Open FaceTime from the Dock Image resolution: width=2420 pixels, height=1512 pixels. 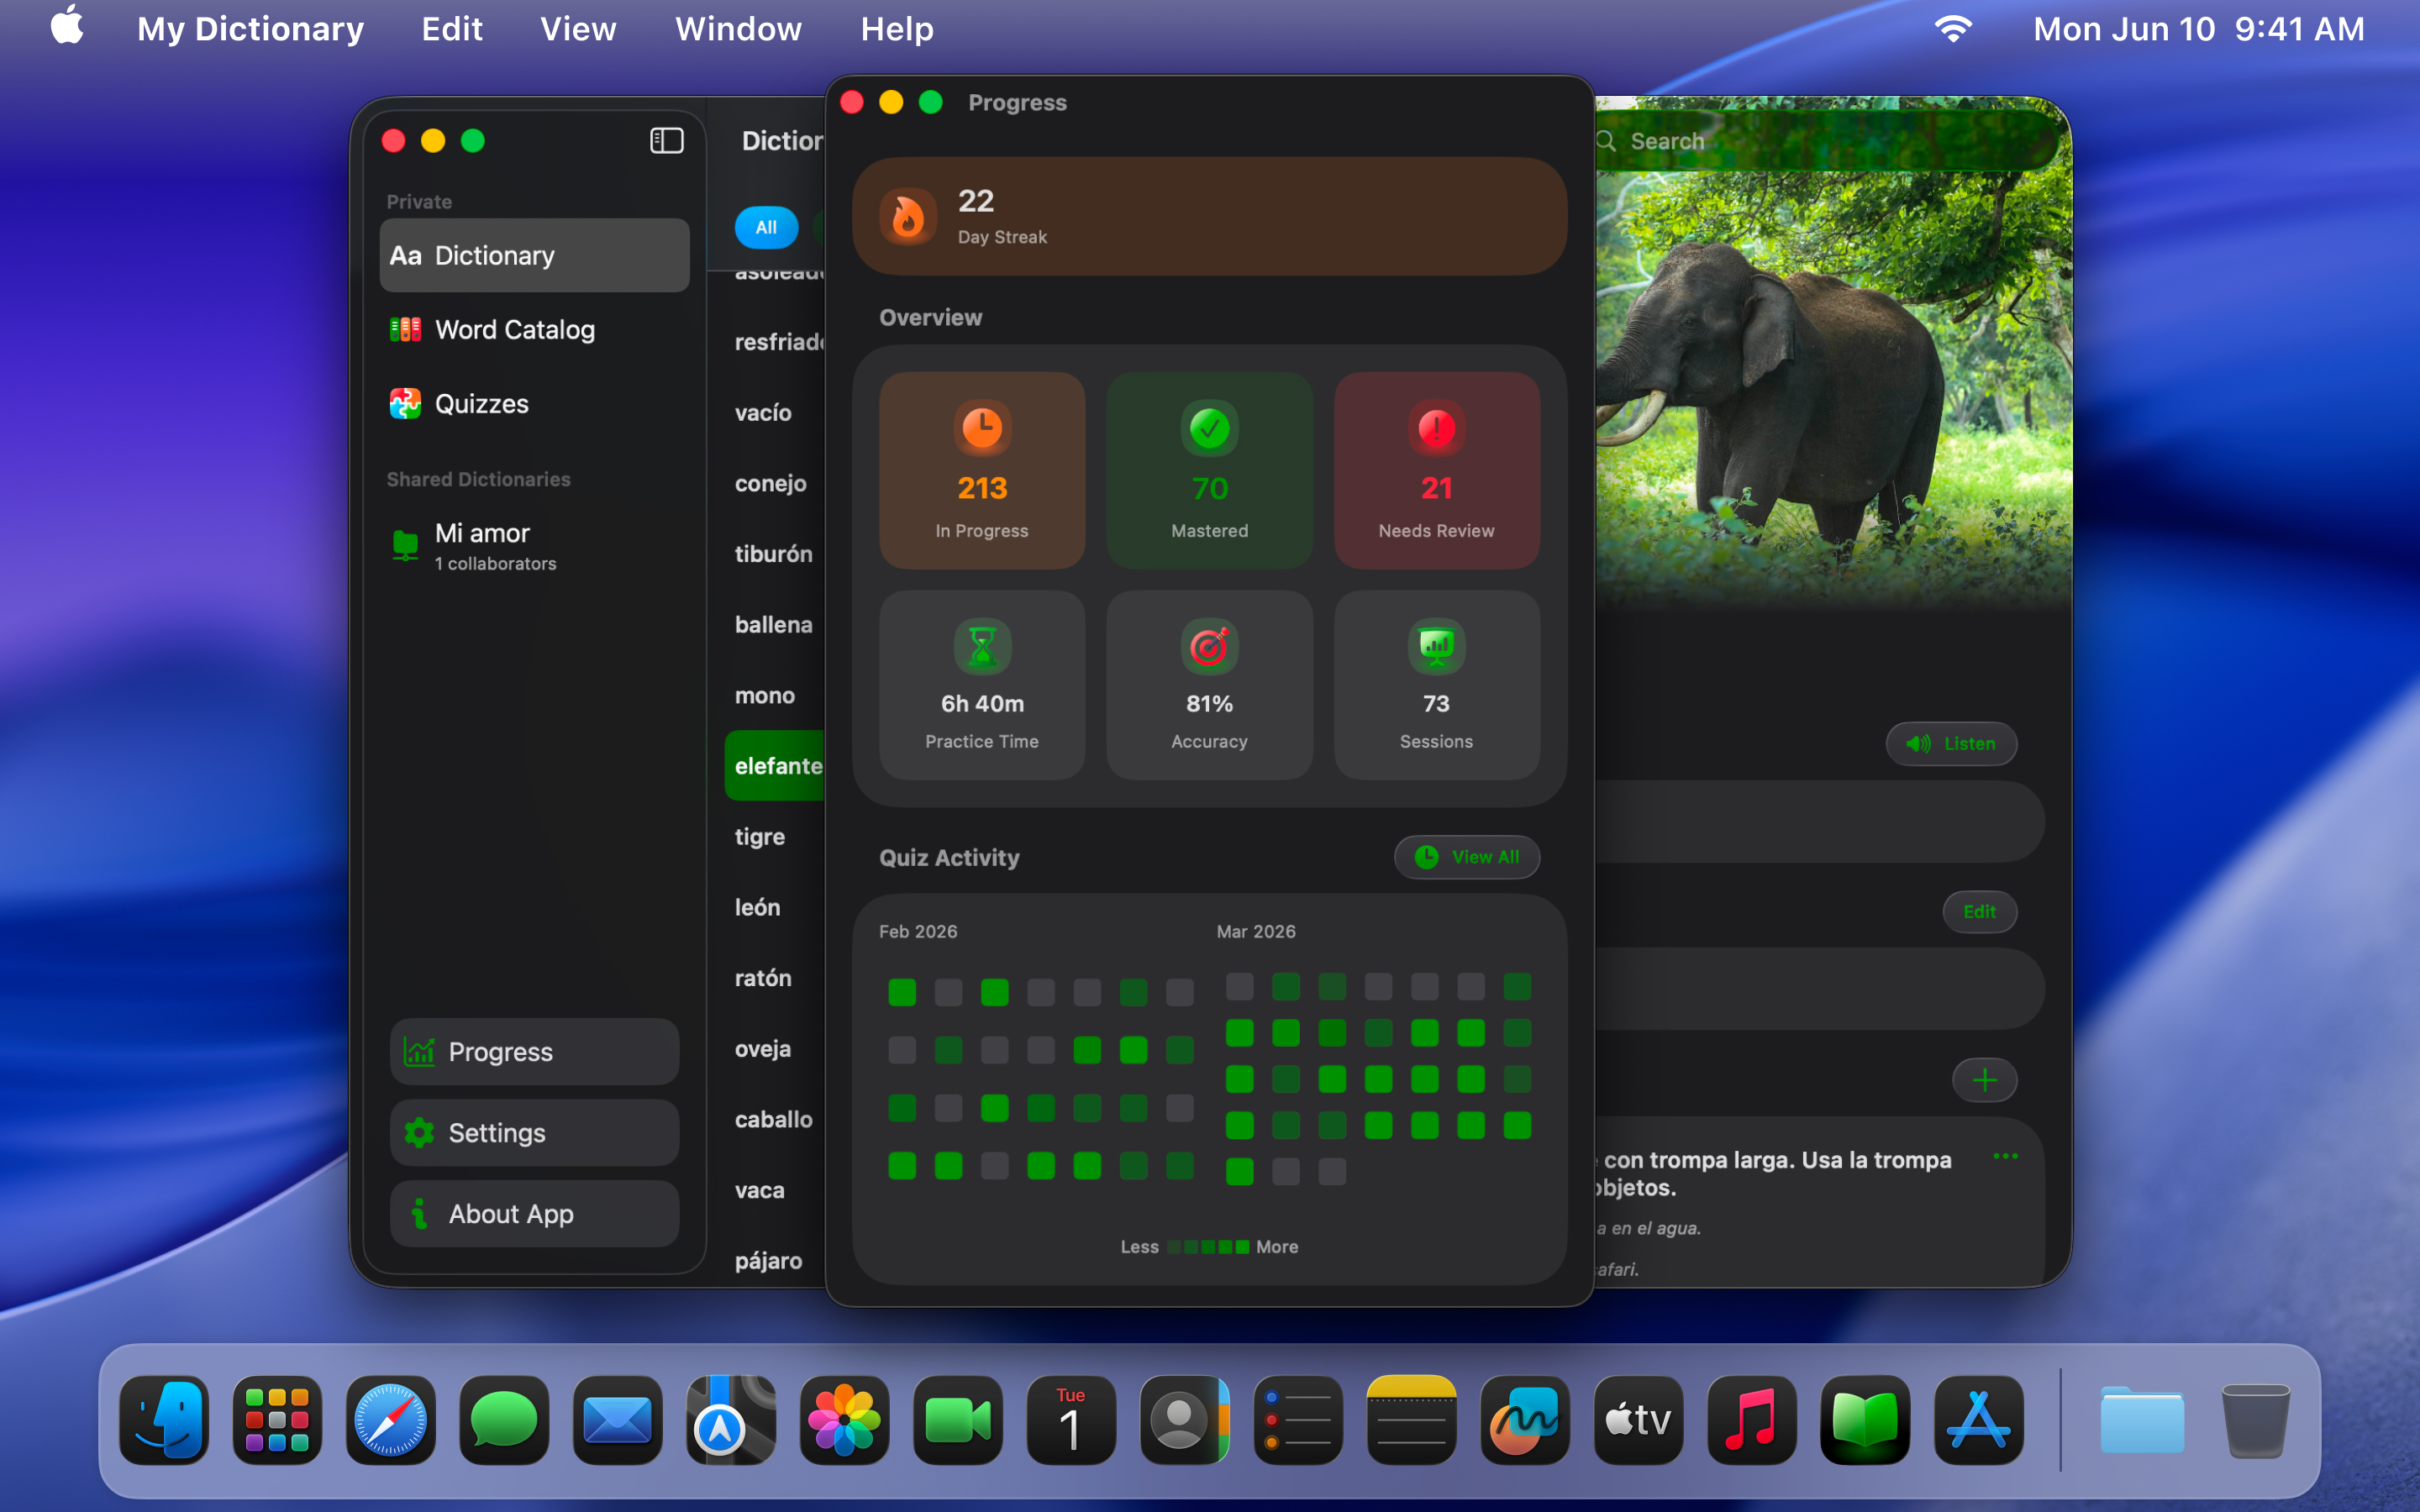tap(958, 1420)
